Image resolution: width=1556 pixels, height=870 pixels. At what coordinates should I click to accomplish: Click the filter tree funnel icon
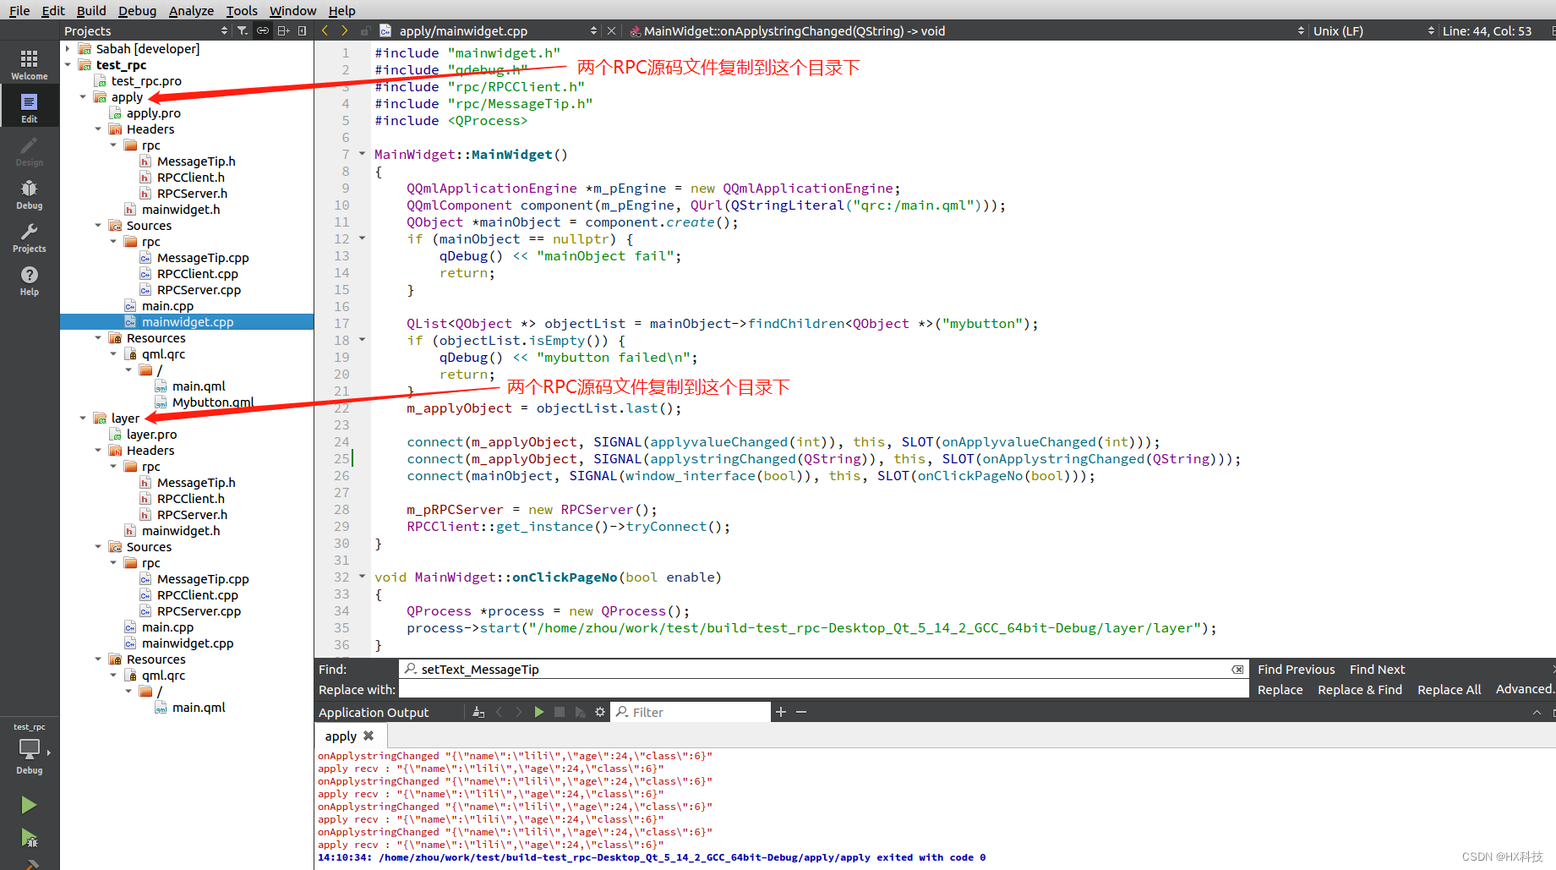tap(243, 30)
